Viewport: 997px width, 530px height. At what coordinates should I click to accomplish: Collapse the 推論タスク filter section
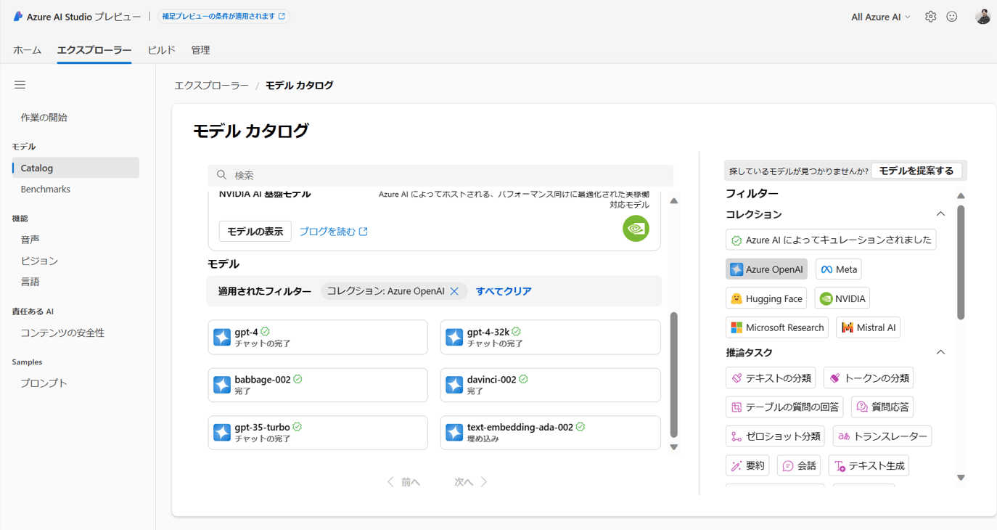click(x=940, y=352)
